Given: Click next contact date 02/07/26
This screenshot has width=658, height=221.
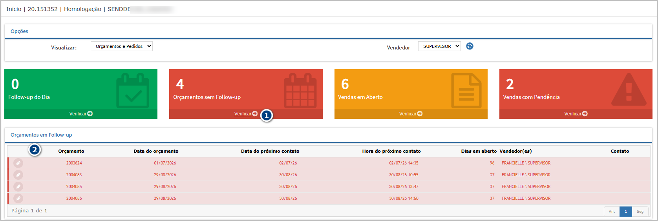Looking at the screenshot, I should tap(288, 163).
